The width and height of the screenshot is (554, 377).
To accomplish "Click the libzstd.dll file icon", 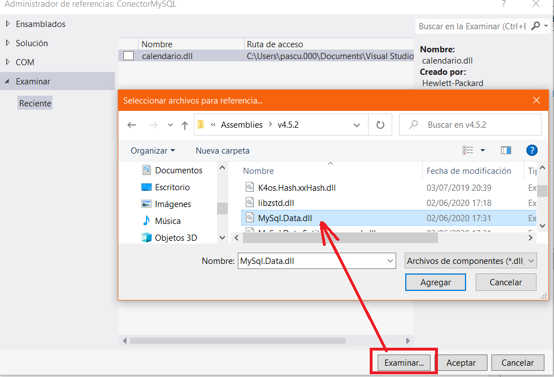I will [250, 203].
